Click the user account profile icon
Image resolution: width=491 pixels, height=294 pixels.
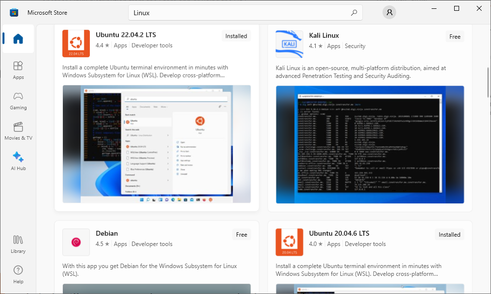tap(389, 12)
